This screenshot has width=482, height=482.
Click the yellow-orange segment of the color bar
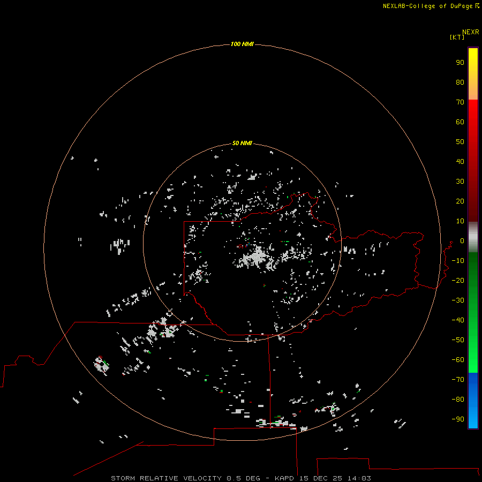(x=473, y=74)
